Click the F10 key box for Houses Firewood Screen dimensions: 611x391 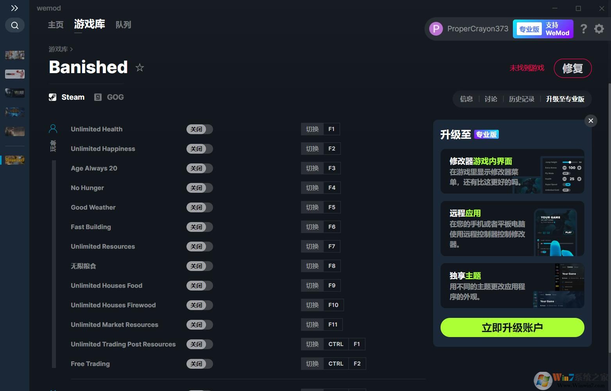click(333, 305)
